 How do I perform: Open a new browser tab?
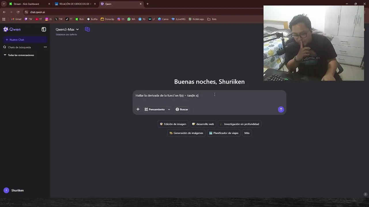(148, 4)
